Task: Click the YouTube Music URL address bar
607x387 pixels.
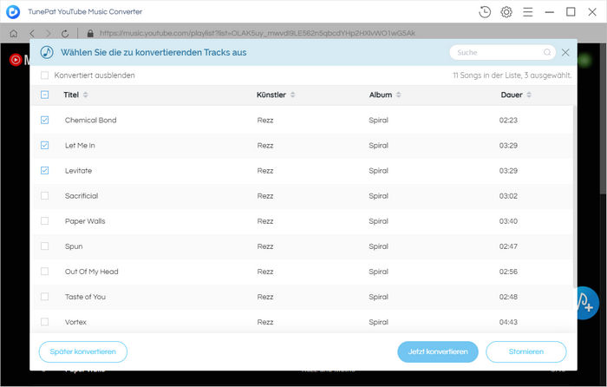Action: tap(258, 33)
